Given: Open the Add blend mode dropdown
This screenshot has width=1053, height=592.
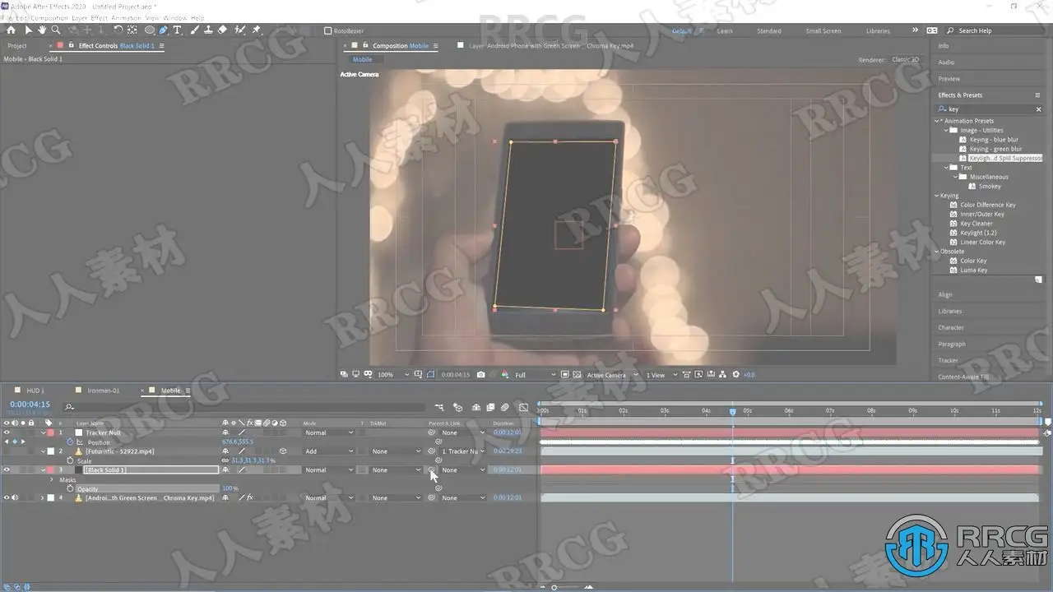Looking at the screenshot, I should click(327, 451).
